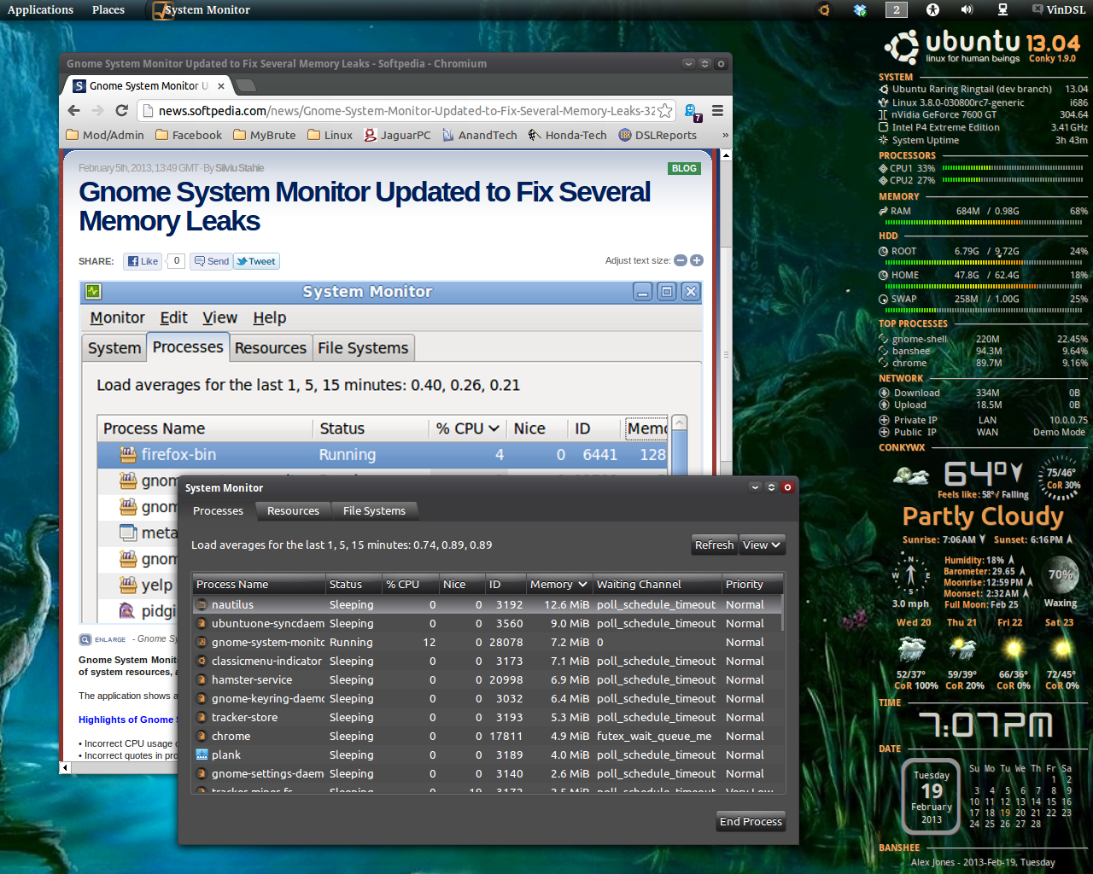1093x874 pixels.
Task: Open DSLReports bookmark
Action: (x=658, y=135)
